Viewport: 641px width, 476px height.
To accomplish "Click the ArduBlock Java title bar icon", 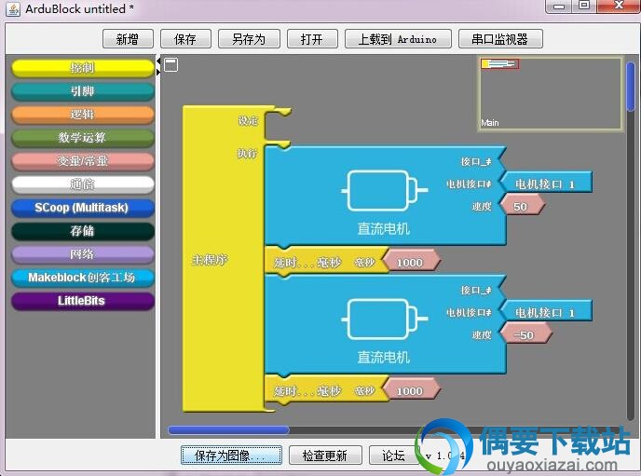I will (13, 9).
